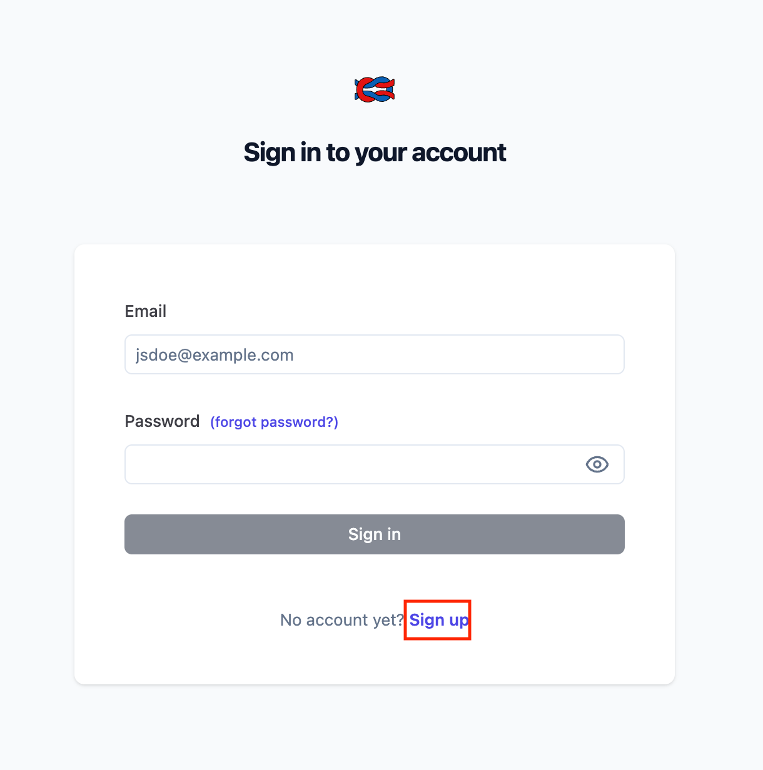This screenshot has height=770, width=763.
Task: Follow the Sign up link
Action: click(438, 620)
